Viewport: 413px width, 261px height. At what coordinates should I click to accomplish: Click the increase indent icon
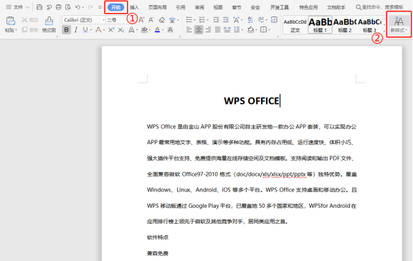click(226, 20)
